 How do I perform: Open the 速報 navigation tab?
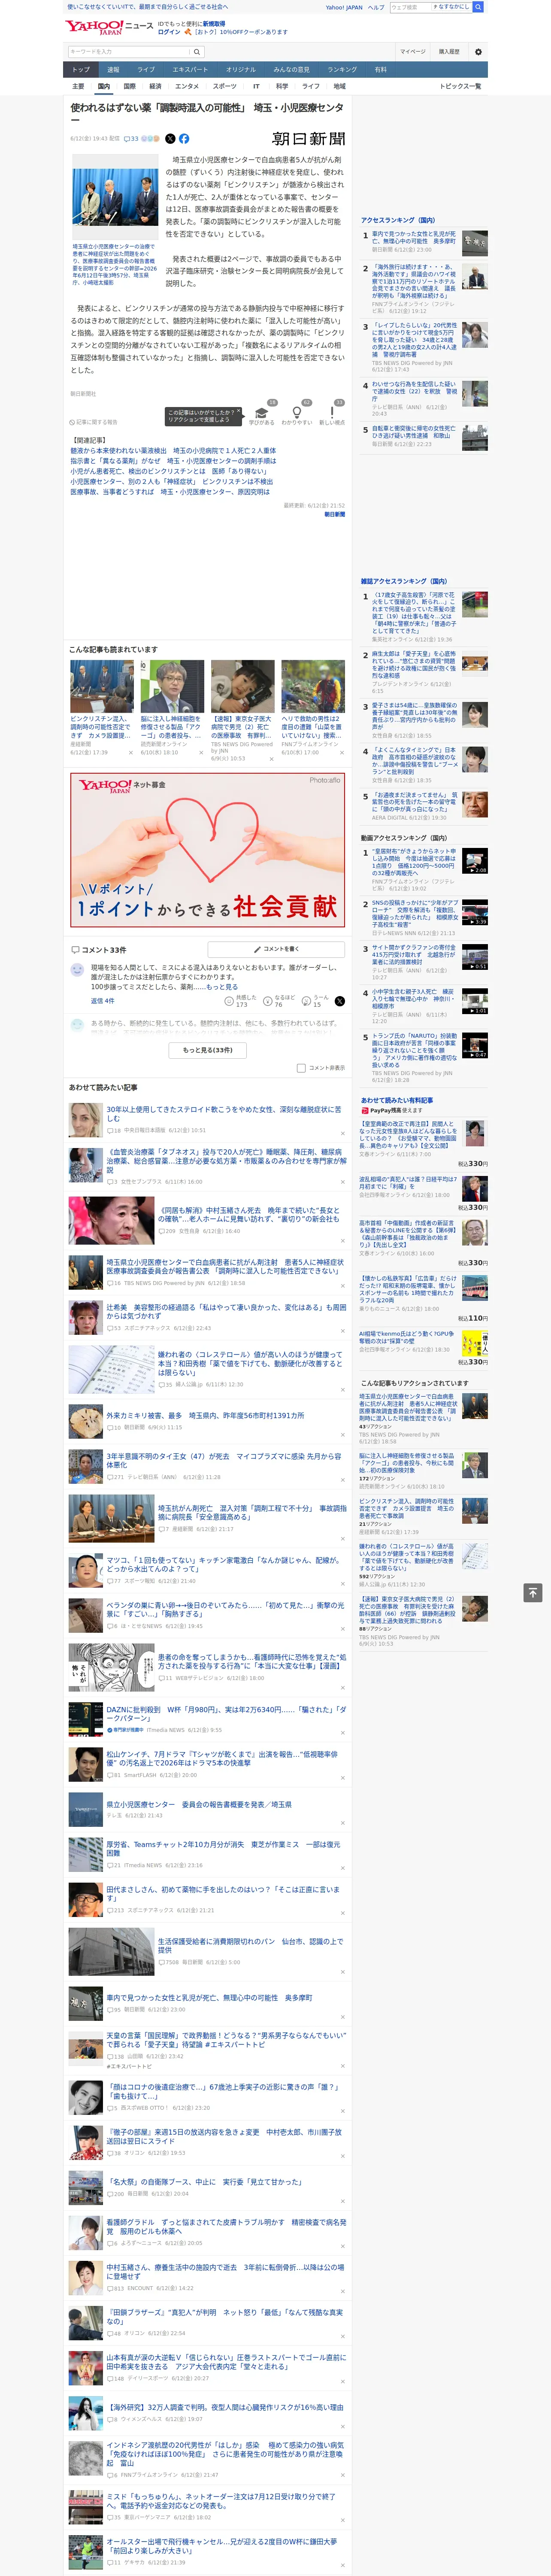tap(113, 70)
